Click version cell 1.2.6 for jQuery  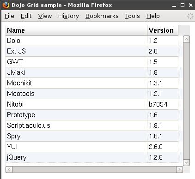[163, 157]
